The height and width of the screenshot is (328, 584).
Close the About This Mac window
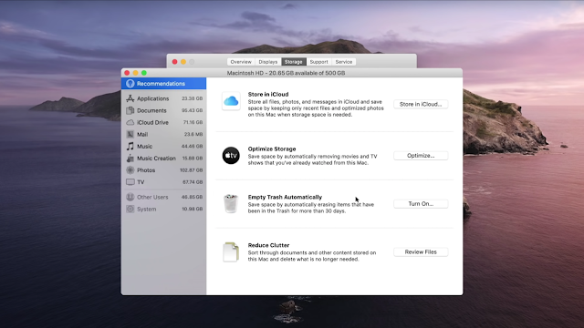[174, 62]
